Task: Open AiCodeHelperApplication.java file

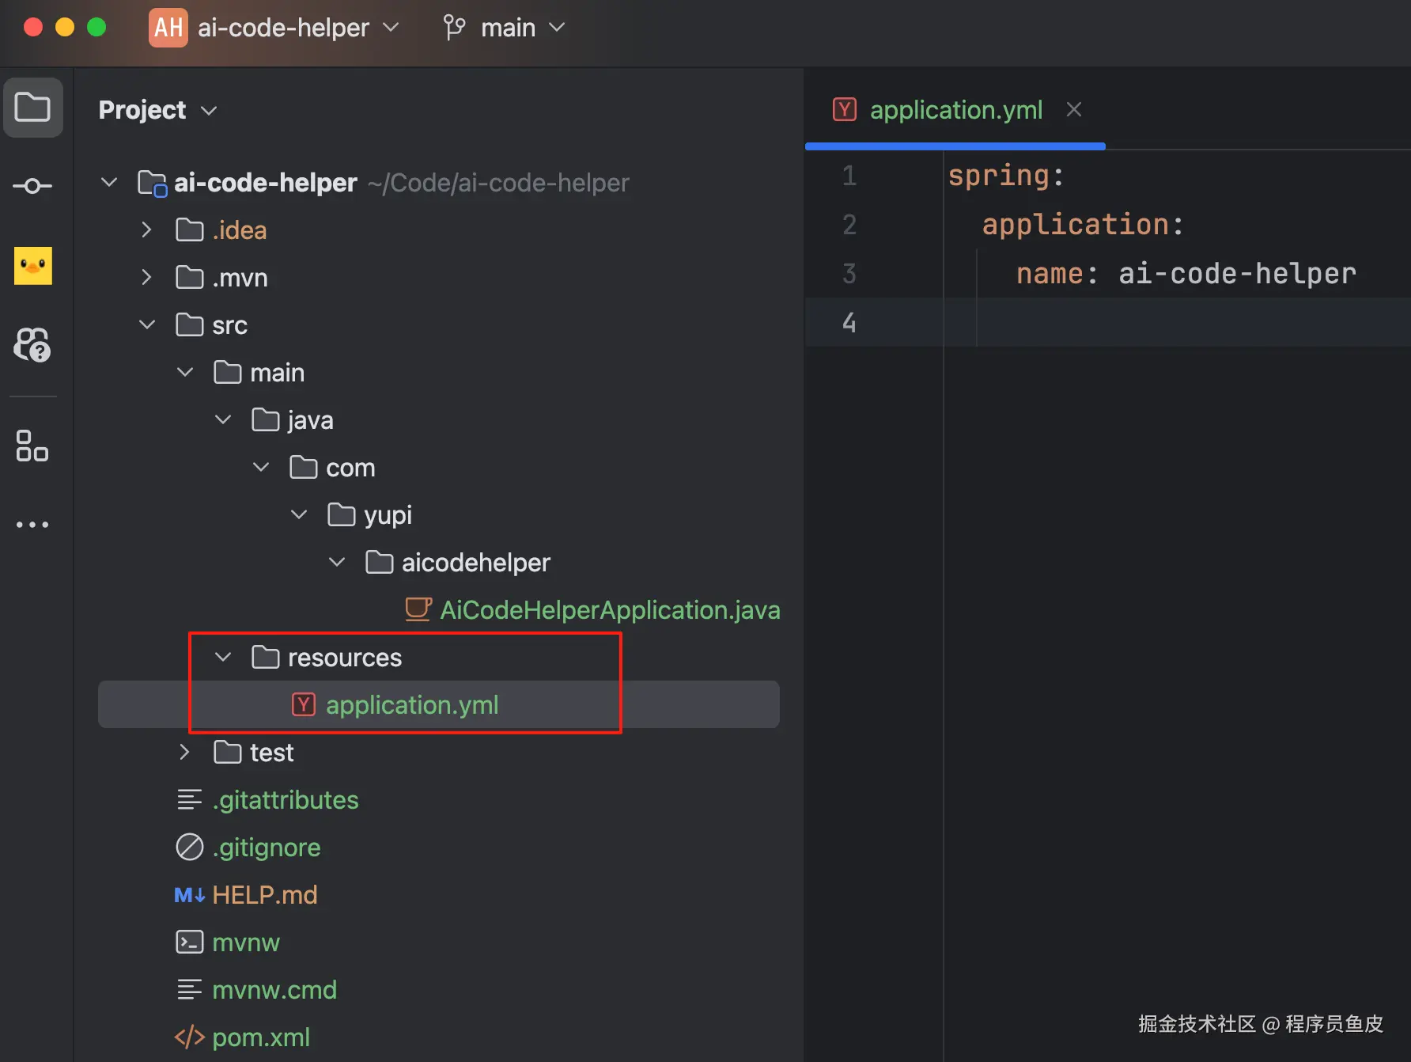Action: [609, 610]
